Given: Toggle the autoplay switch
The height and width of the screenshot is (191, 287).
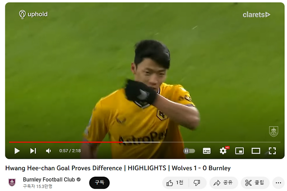Looking at the screenshot, I should click(x=189, y=151).
